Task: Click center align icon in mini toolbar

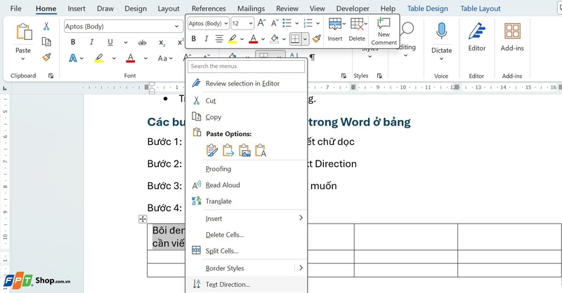Action: (x=219, y=39)
